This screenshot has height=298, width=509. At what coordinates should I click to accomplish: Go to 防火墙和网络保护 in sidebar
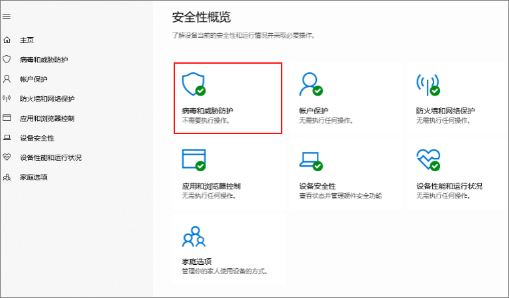click(47, 99)
